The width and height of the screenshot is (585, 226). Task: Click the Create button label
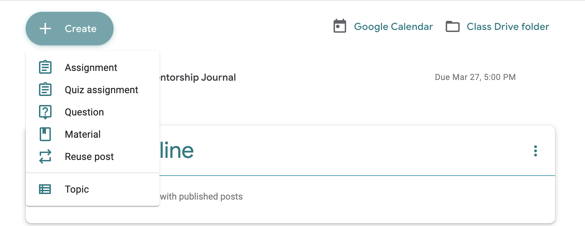click(80, 29)
